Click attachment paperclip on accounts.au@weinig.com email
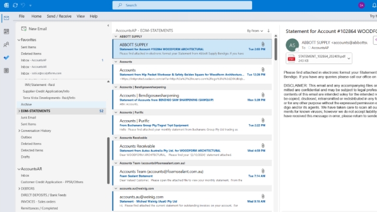The height and width of the screenshot is (212, 377). (263, 196)
